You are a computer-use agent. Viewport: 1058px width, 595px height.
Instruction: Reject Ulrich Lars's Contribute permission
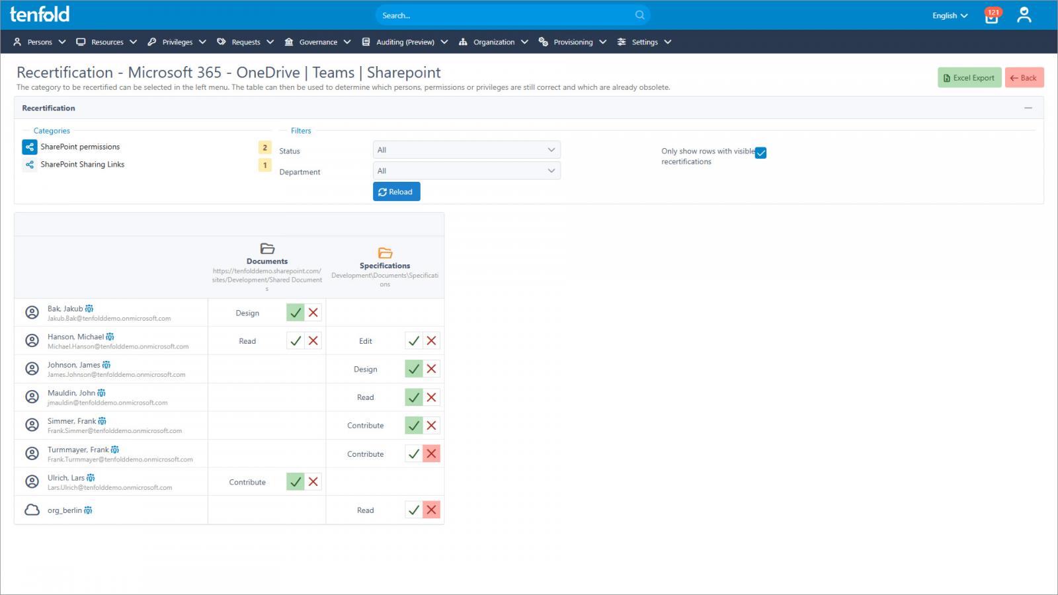click(313, 482)
